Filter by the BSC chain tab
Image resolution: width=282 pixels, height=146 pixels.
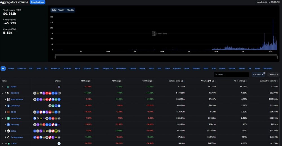tap(31, 68)
